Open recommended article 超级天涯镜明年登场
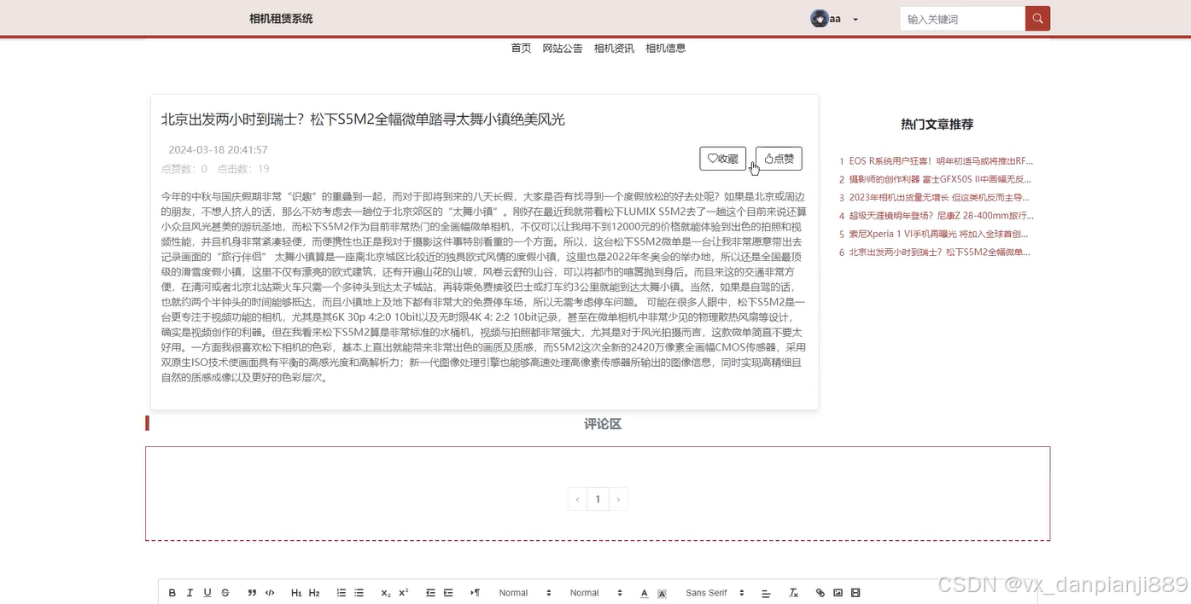Viewport: 1191px width, 604px height. [941, 216]
